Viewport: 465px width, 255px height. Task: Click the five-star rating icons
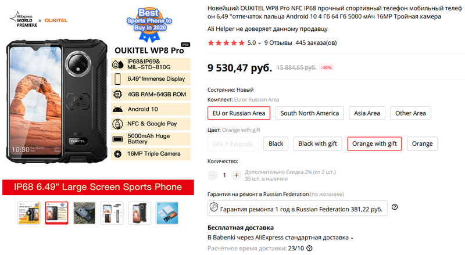pos(226,43)
